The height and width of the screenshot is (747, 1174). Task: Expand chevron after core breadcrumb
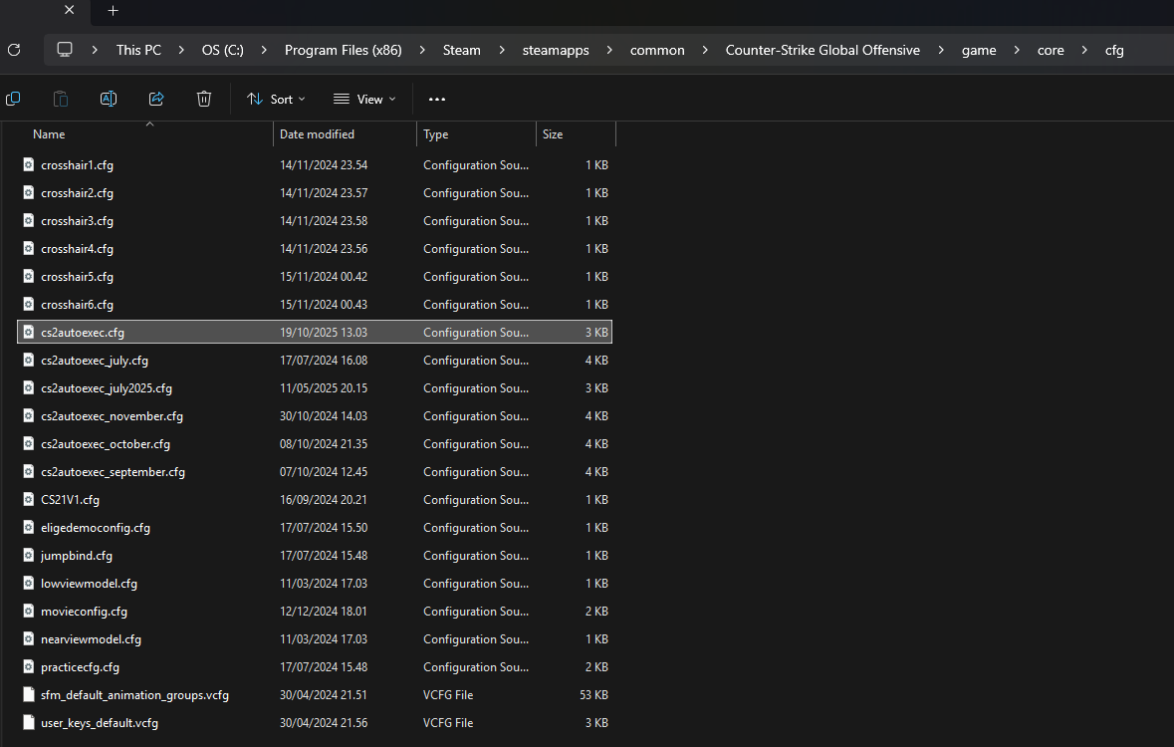pos(1084,50)
